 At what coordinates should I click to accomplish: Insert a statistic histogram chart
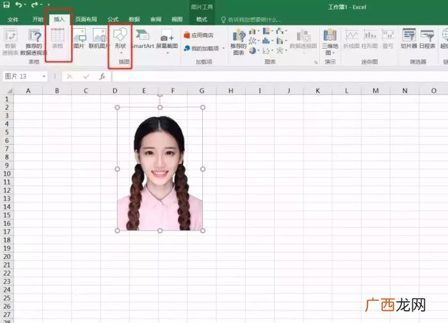(268, 41)
